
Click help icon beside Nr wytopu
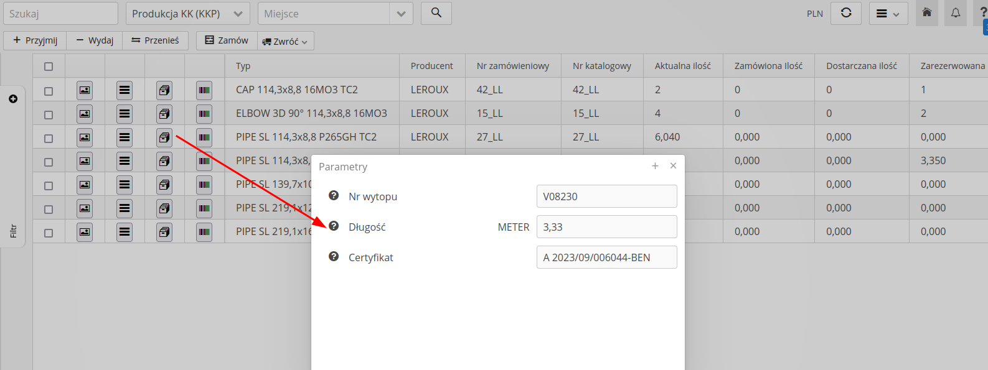tap(334, 196)
